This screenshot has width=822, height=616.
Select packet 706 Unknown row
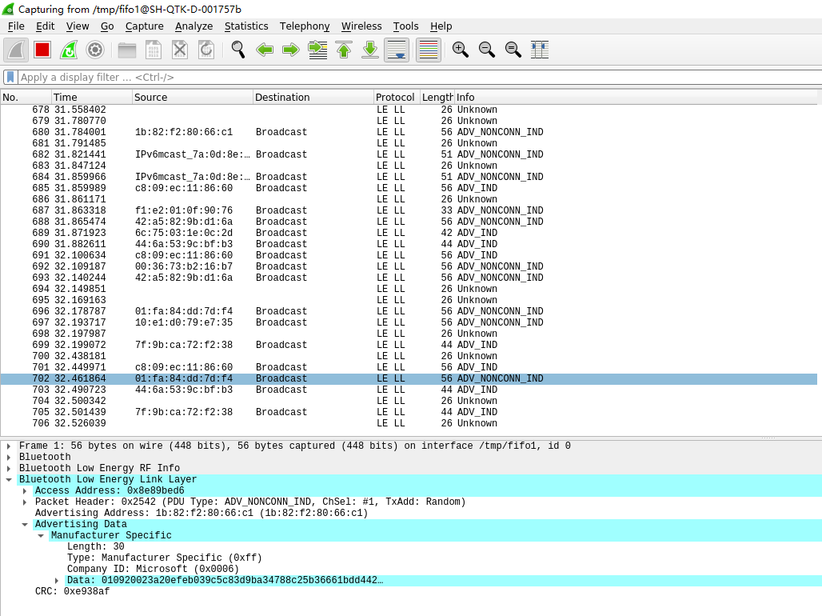pos(409,423)
